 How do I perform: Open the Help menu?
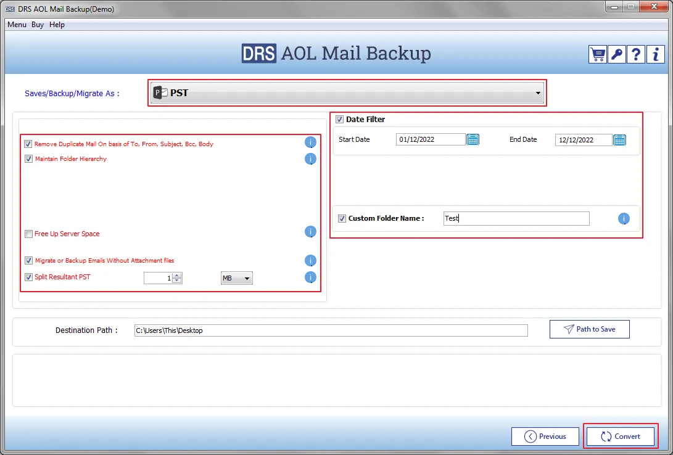click(57, 25)
